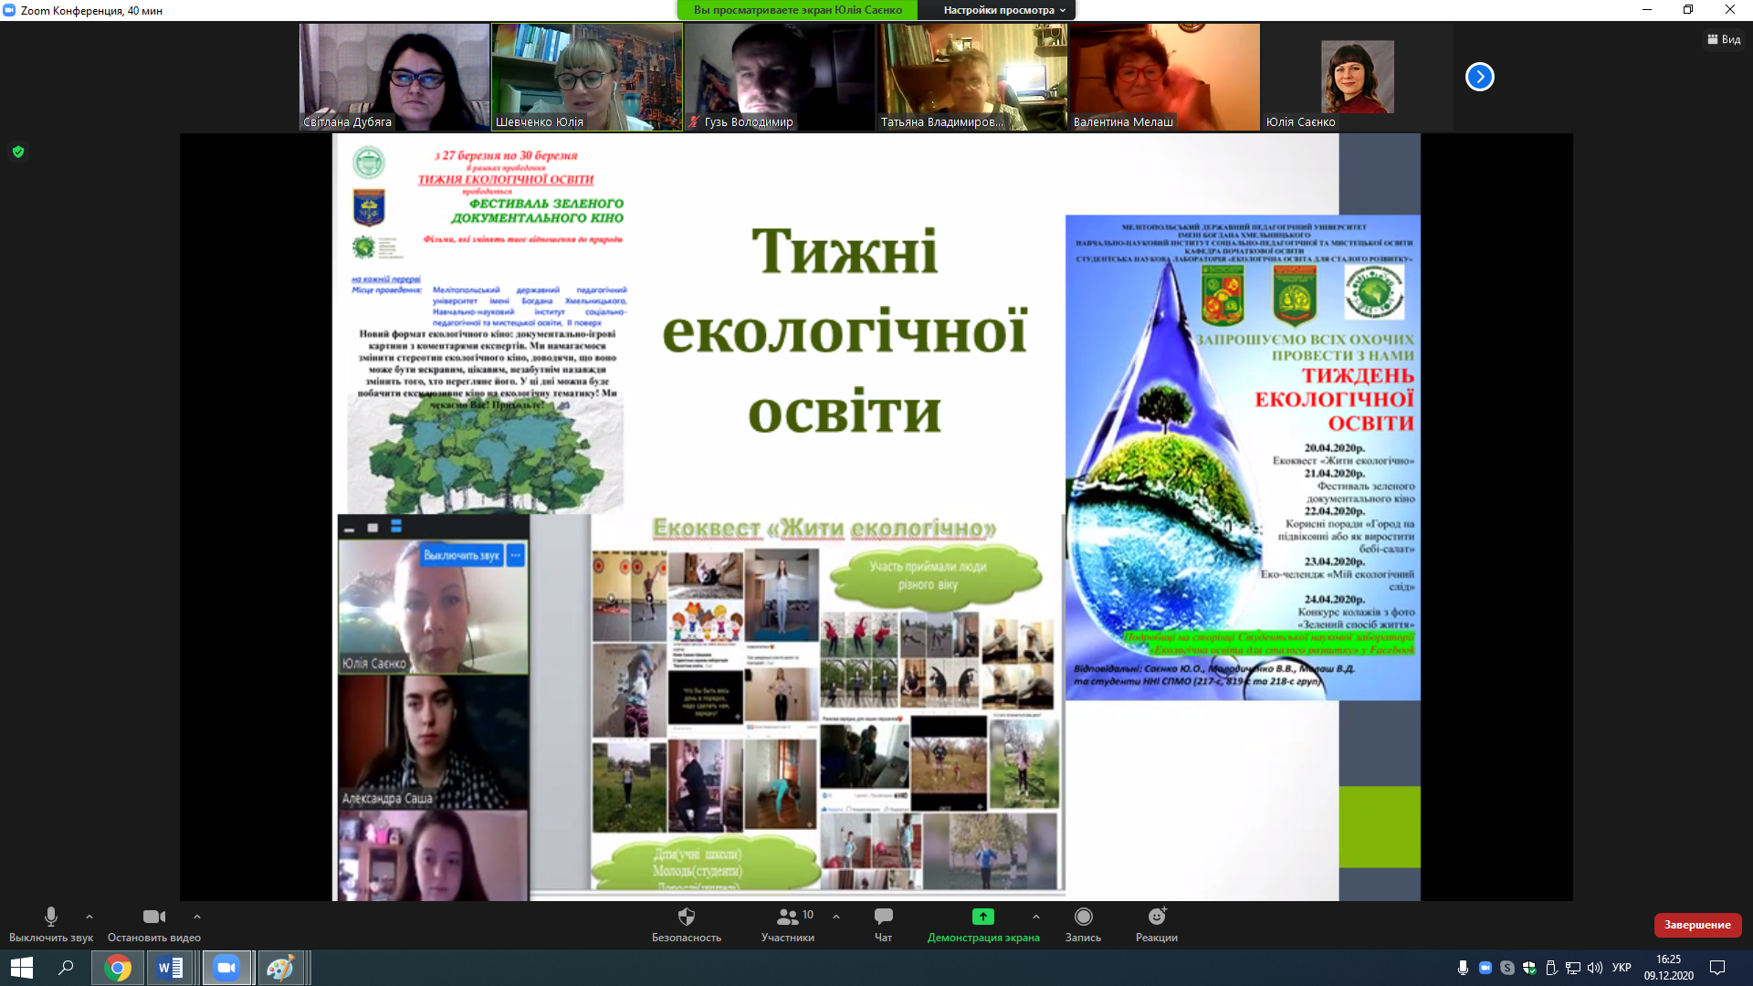Open Word from Windows taskbar

coord(171,968)
